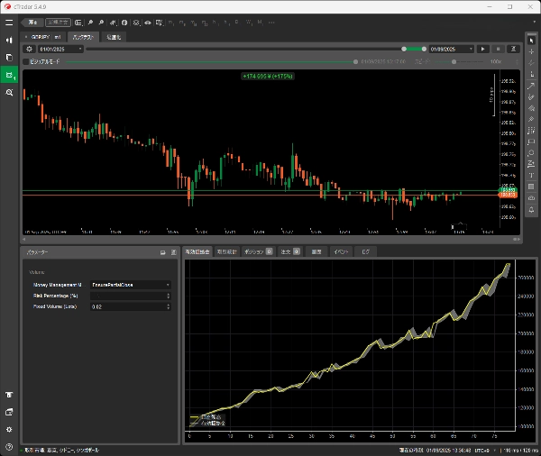This screenshot has height=456, width=541.
Task: Click the more timeframes ellipsis
Action: click(271, 23)
